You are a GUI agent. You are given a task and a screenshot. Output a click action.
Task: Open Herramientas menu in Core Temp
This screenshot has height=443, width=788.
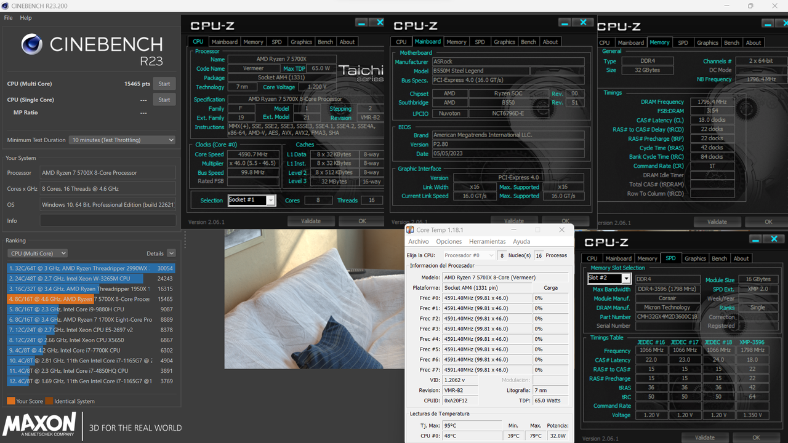pos(487,241)
